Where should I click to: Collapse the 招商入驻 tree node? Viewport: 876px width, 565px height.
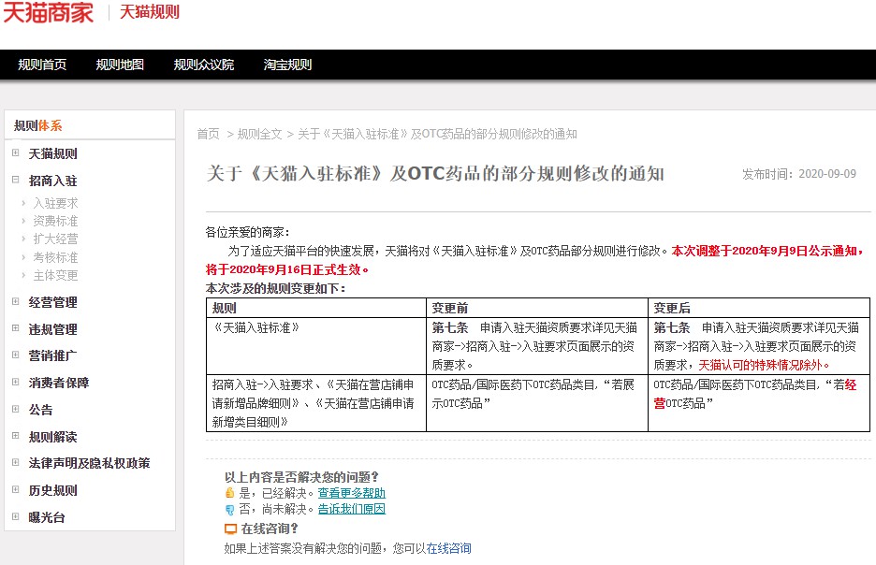coord(16,181)
